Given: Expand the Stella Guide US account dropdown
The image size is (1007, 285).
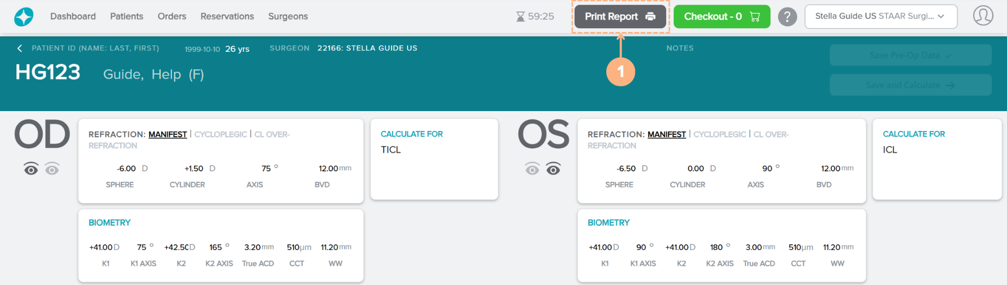Looking at the screenshot, I should [x=881, y=16].
